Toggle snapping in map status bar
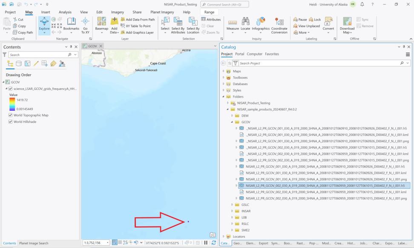 pos(115,242)
